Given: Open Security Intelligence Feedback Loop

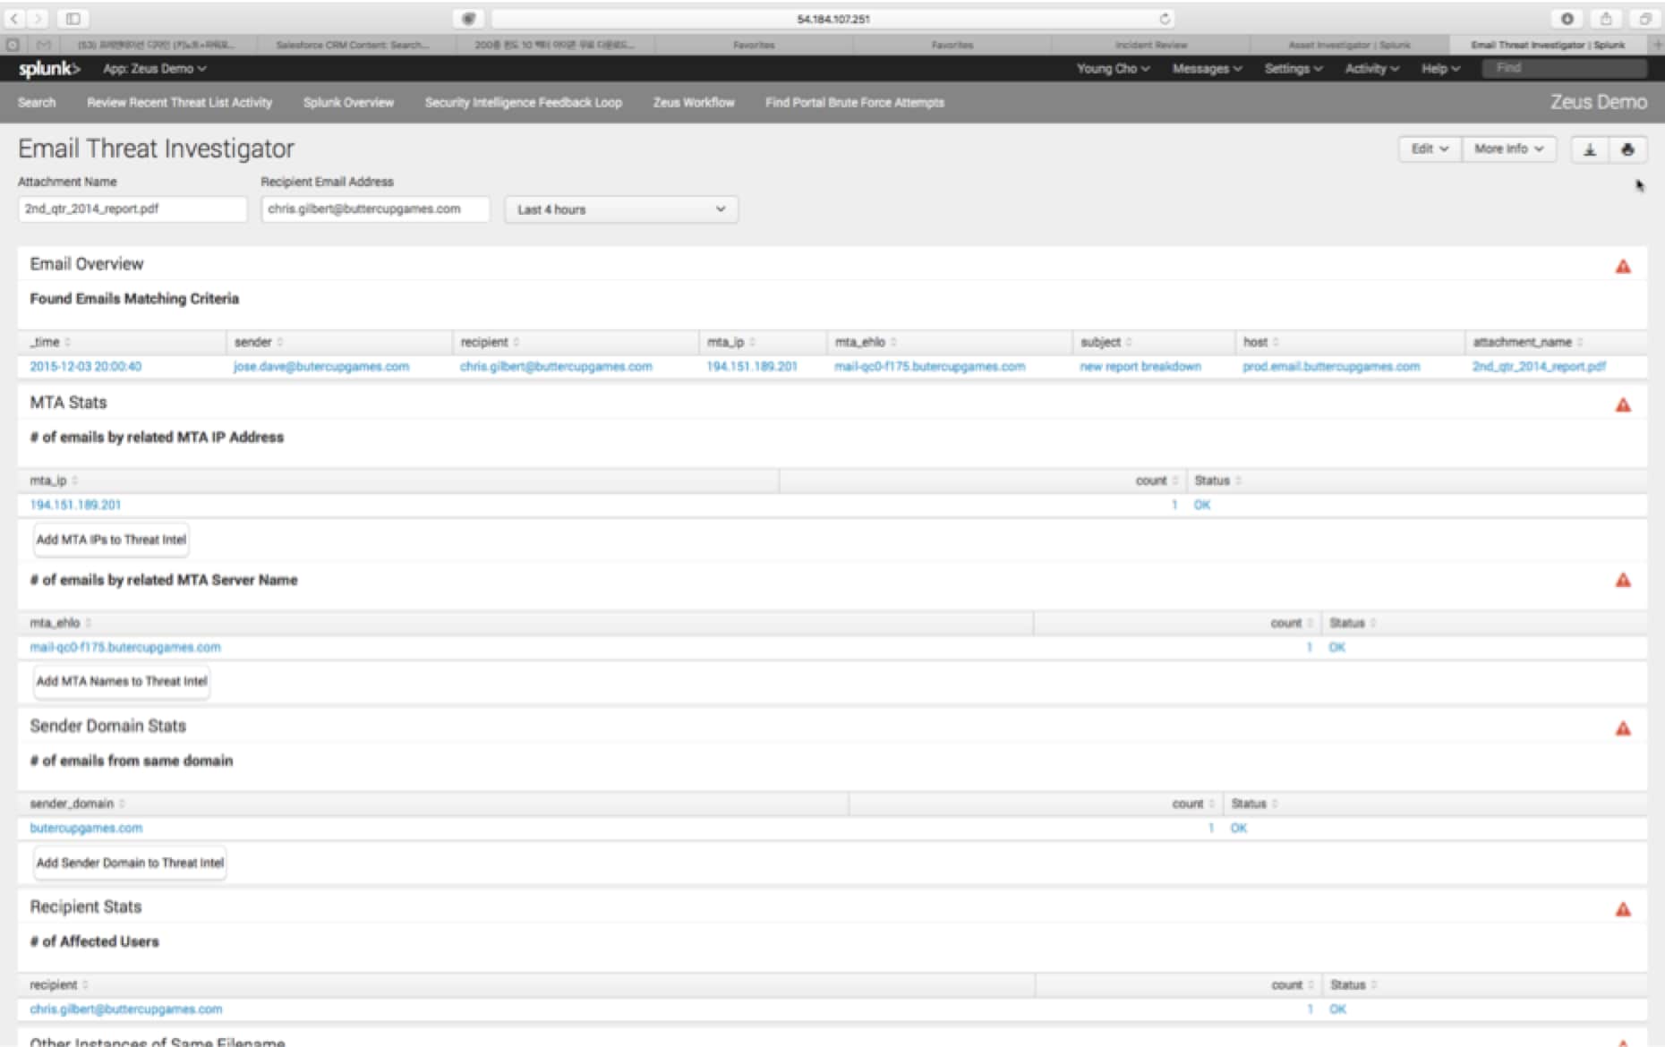Looking at the screenshot, I should tap(524, 103).
